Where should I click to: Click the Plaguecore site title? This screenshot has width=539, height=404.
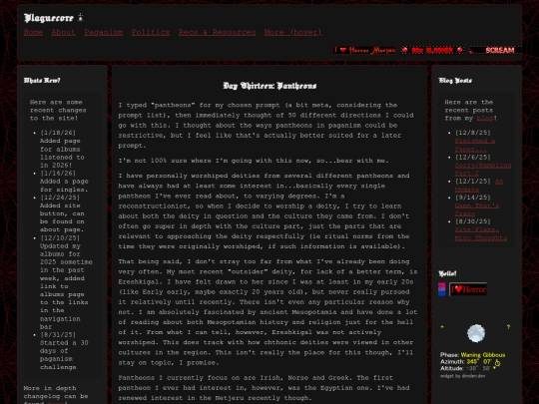(x=49, y=18)
